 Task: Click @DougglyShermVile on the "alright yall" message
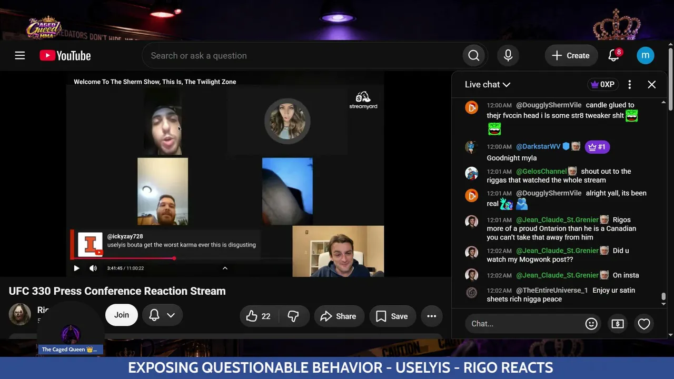549,193
